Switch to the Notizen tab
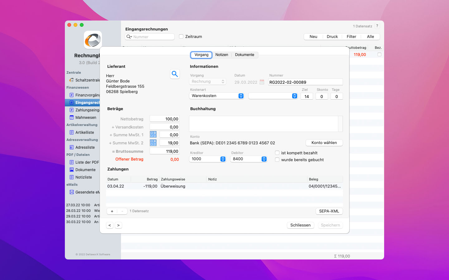Screen dimensions: 449x280 (x=222, y=55)
